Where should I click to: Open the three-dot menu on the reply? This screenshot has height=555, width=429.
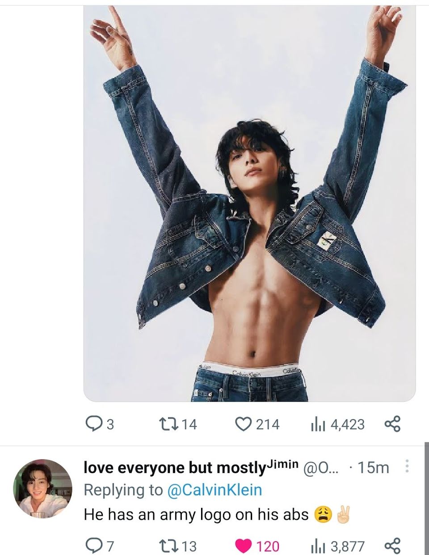coord(407,466)
